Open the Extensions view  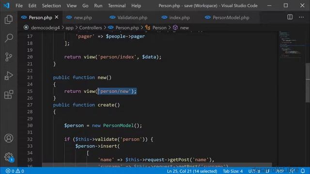(x=9, y=95)
